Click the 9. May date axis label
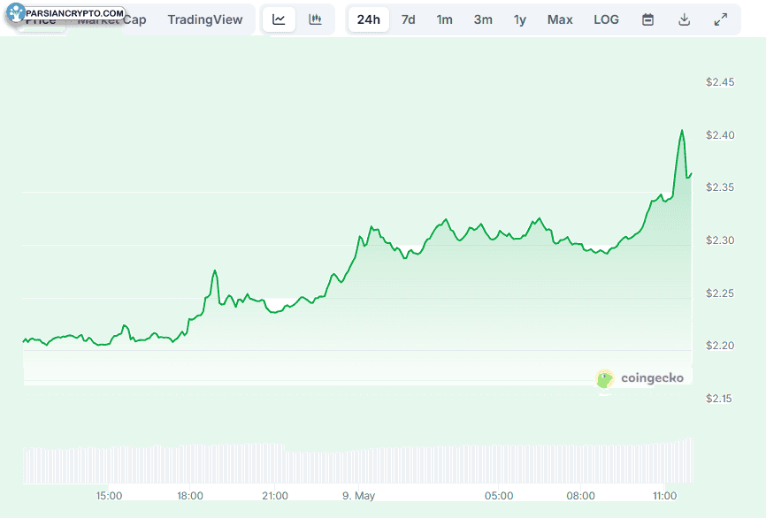The width and height of the screenshot is (766, 518). point(358,496)
